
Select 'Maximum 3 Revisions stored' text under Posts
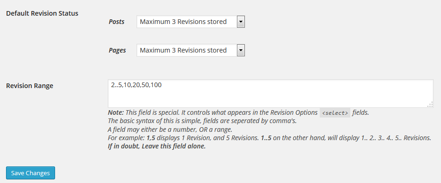tap(183, 22)
